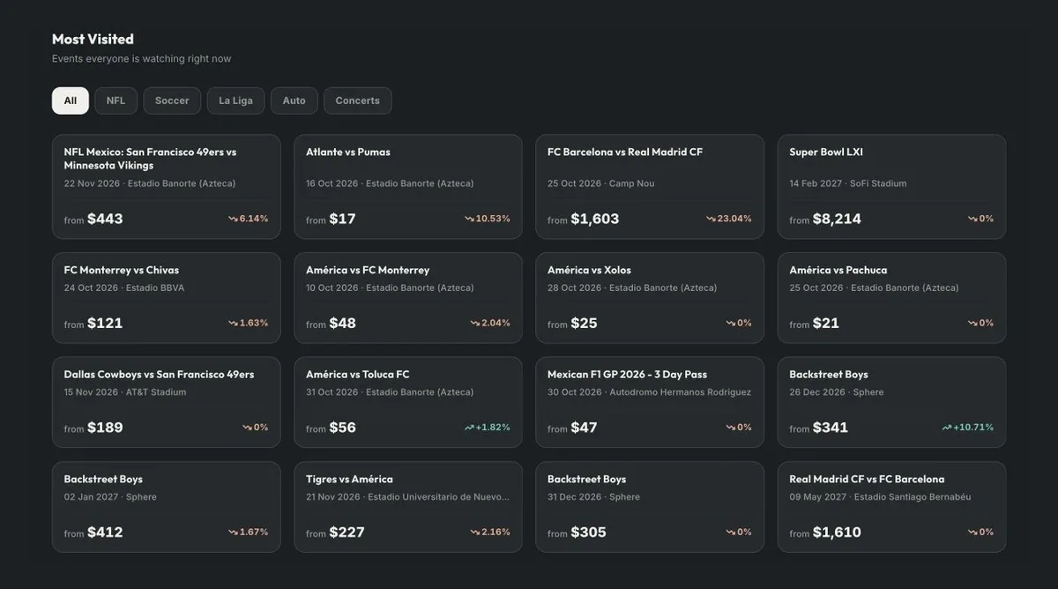Viewport: 1058px width, 589px height.
Task: Open NFL Mexico 49ers vs Vikings card
Action: click(166, 187)
